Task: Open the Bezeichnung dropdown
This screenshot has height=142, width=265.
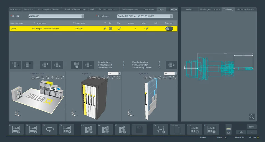Action: tap(171, 16)
